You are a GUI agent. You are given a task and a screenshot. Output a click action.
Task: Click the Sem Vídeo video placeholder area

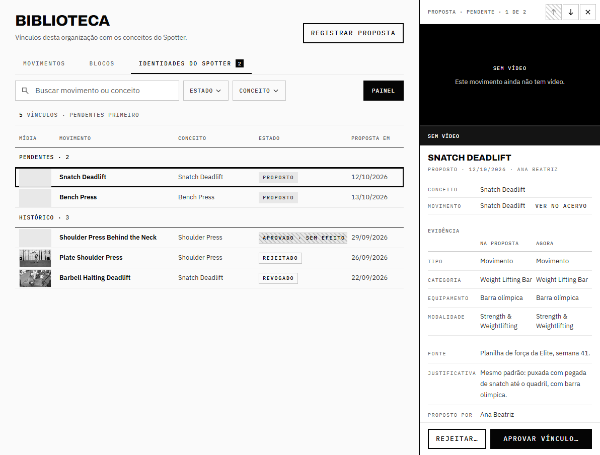click(510, 75)
